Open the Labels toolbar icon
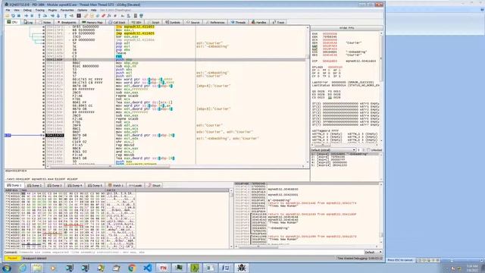485x273 pixels. [x=98, y=15]
